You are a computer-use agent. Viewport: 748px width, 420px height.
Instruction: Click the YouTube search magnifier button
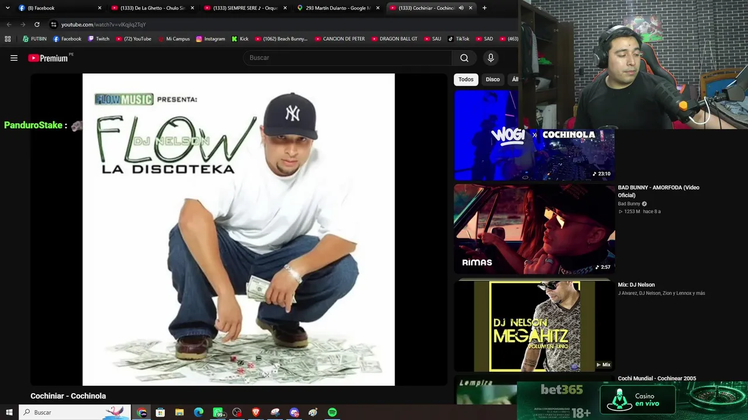[x=464, y=58]
